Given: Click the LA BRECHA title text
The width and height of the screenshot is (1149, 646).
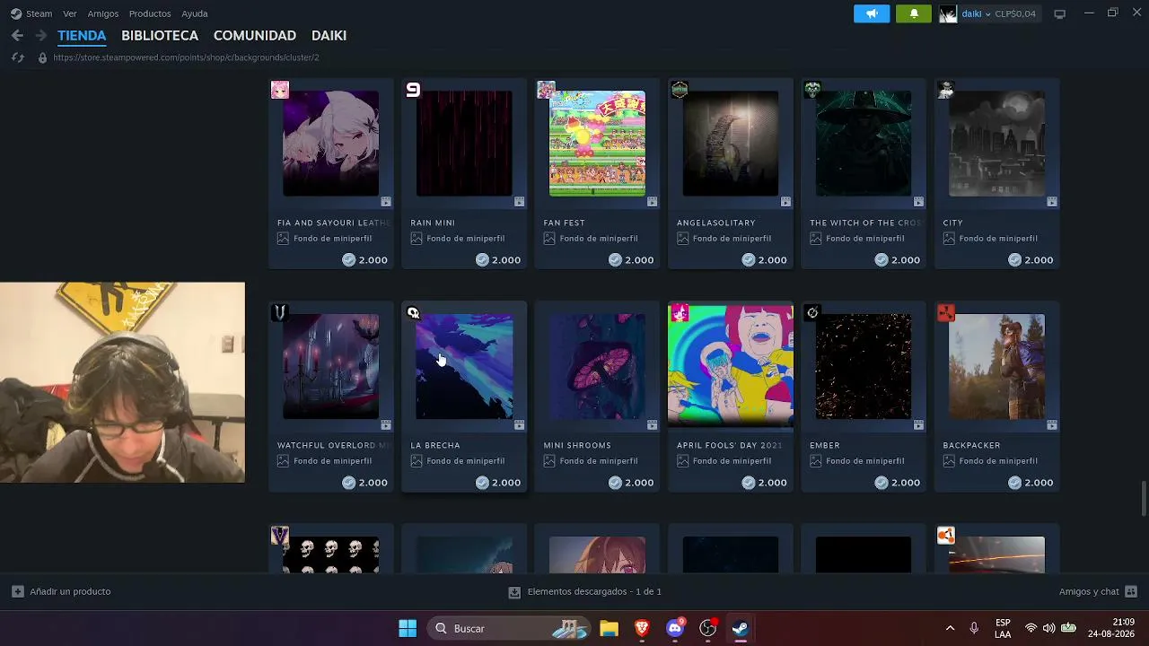Looking at the screenshot, I should point(435,445).
